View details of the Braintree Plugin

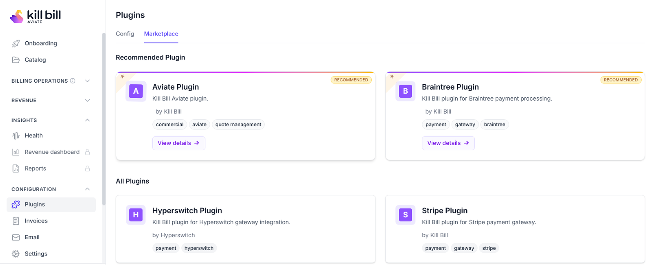448,143
